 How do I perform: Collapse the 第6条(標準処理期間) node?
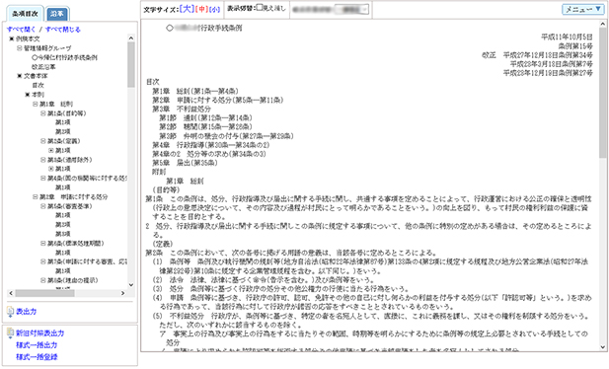pyautogui.click(x=42, y=243)
